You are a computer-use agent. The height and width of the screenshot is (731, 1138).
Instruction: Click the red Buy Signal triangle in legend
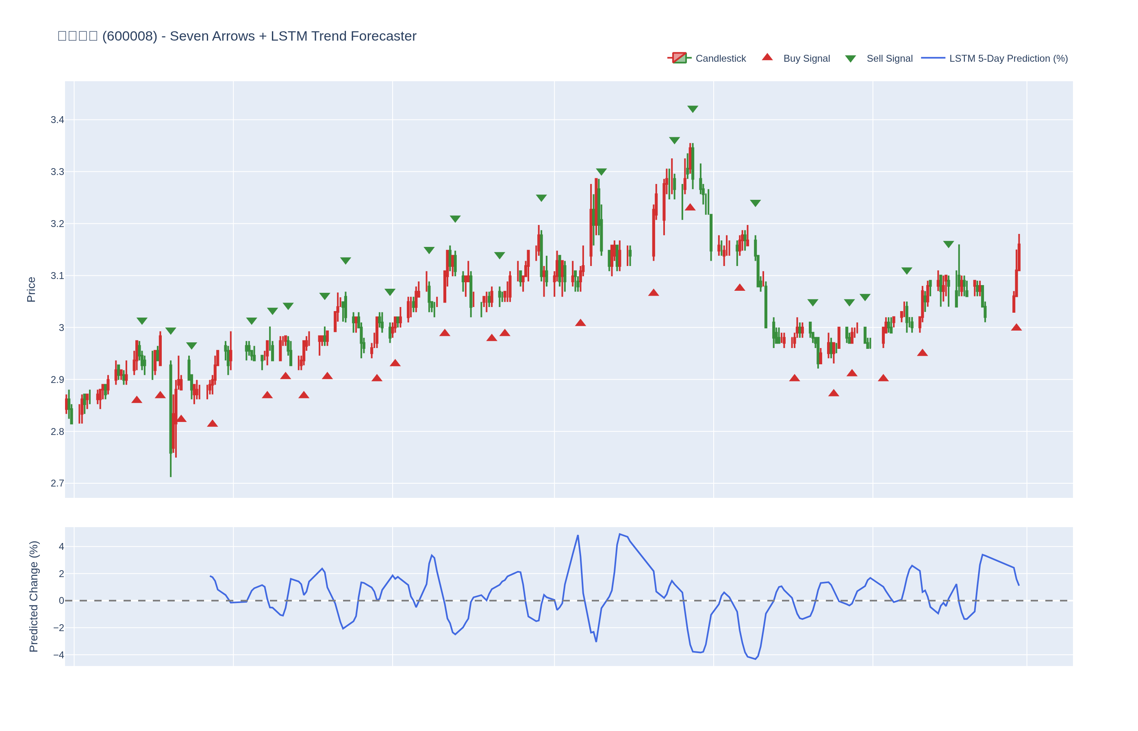tap(767, 57)
